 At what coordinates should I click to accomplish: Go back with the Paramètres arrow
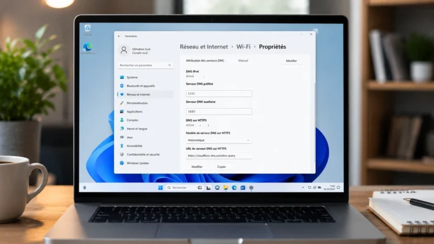[x=119, y=36]
